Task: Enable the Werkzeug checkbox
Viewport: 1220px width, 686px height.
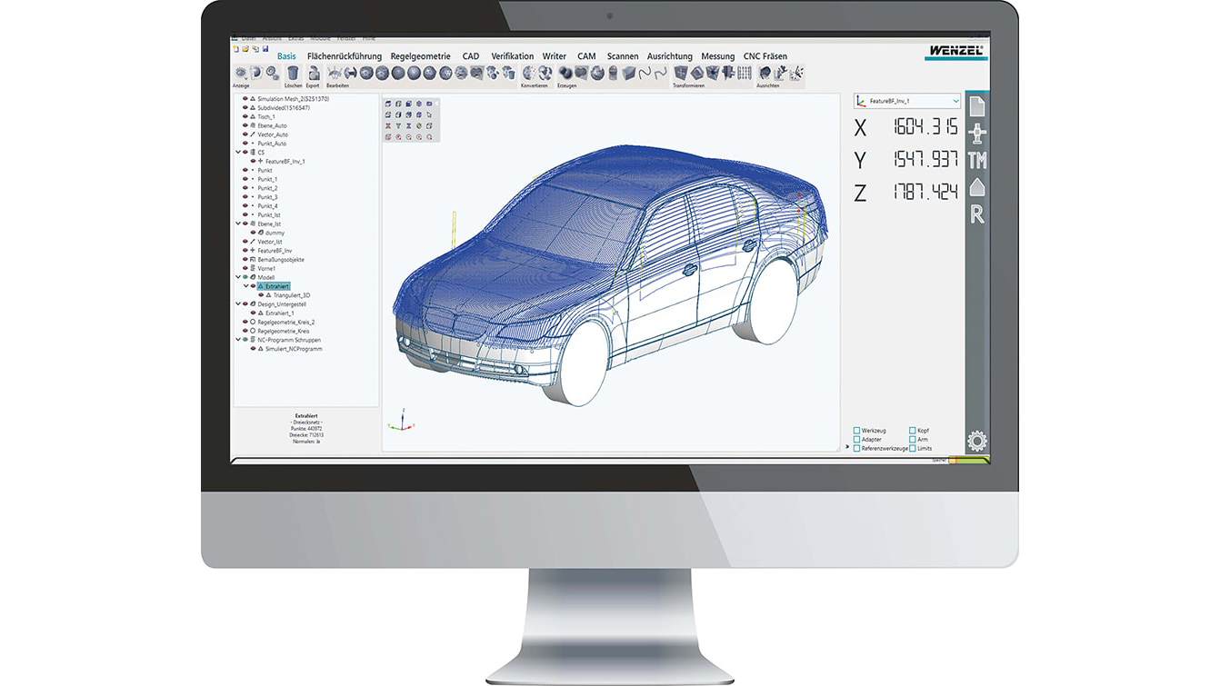Action: click(x=856, y=431)
